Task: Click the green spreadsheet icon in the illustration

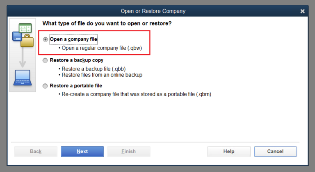Action: pos(25,28)
